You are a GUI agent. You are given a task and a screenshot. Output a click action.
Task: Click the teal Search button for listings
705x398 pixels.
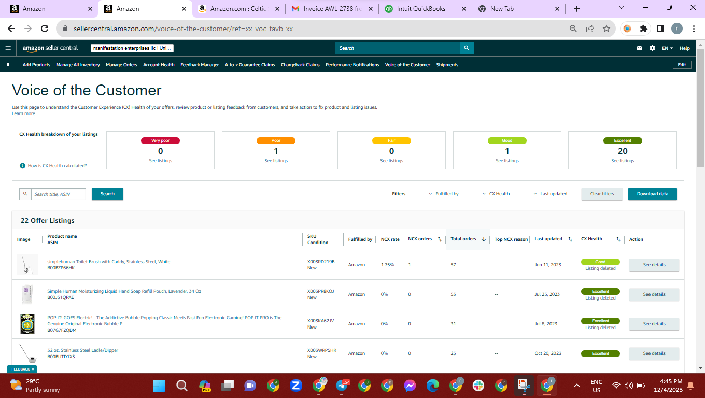point(107,194)
